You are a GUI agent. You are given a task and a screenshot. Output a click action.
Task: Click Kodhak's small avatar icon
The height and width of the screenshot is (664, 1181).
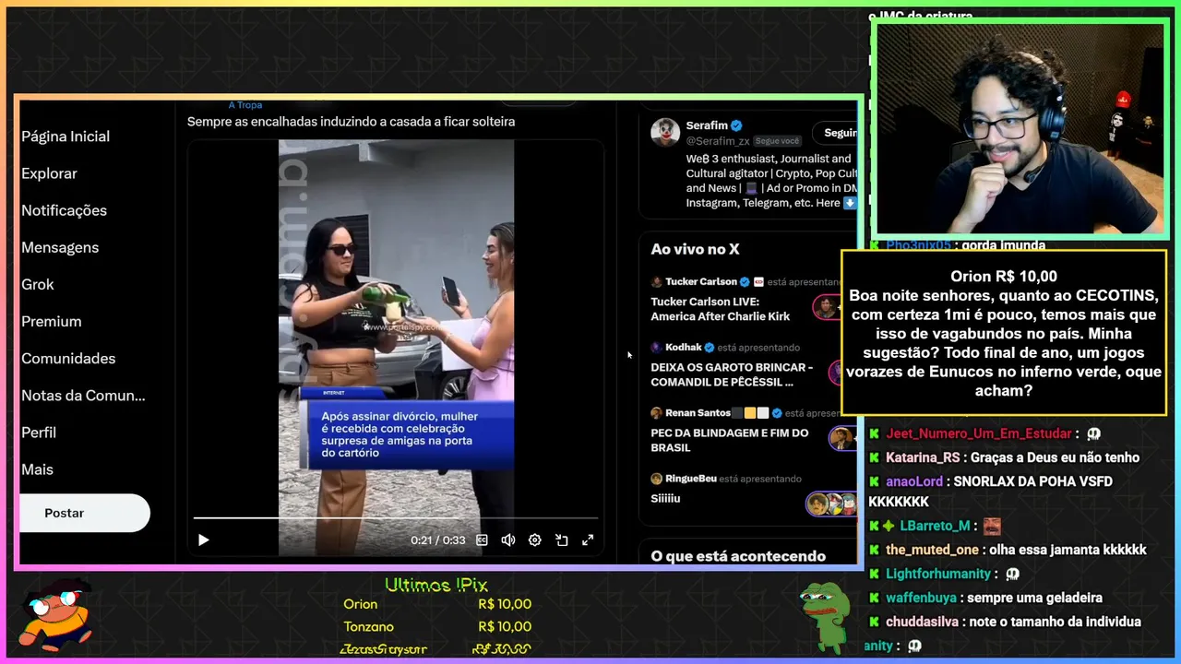pos(657,347)
